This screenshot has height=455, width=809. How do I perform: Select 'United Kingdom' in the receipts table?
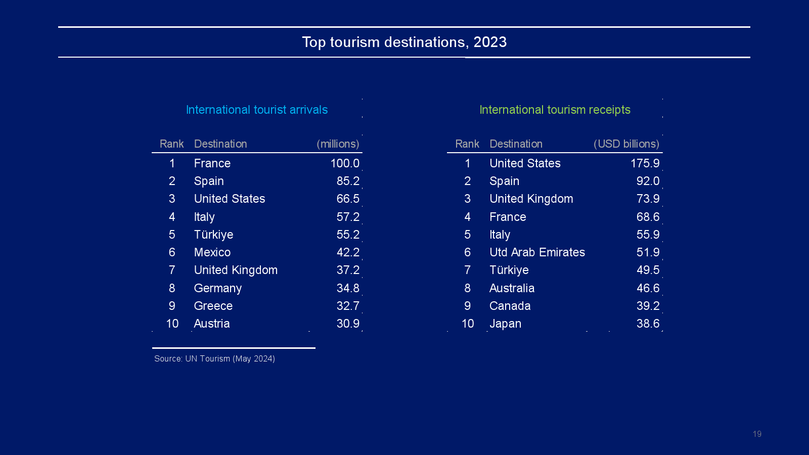pos(531,199)
